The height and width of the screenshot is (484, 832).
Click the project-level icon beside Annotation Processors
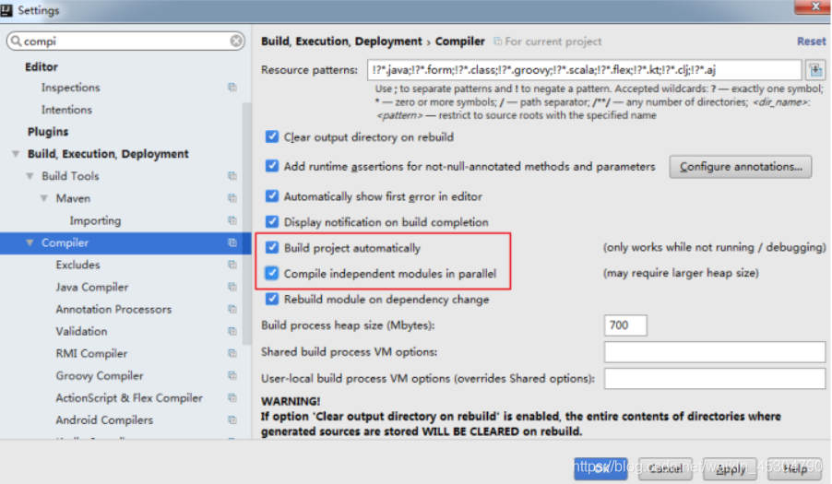[x=232, y=309]
